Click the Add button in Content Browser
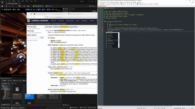 4,81
